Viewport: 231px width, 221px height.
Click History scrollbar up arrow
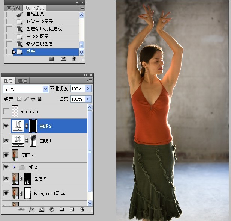tap(81, 15)
